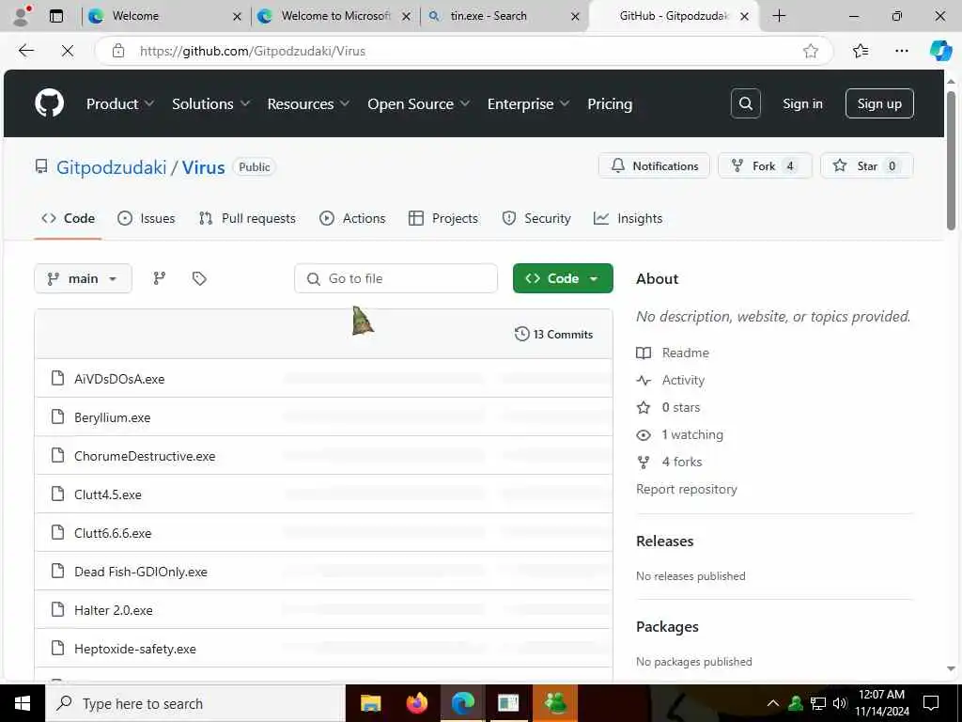Open the Gitpodzudaki owner link
The image size is (962, 722).
click(111, 167)
